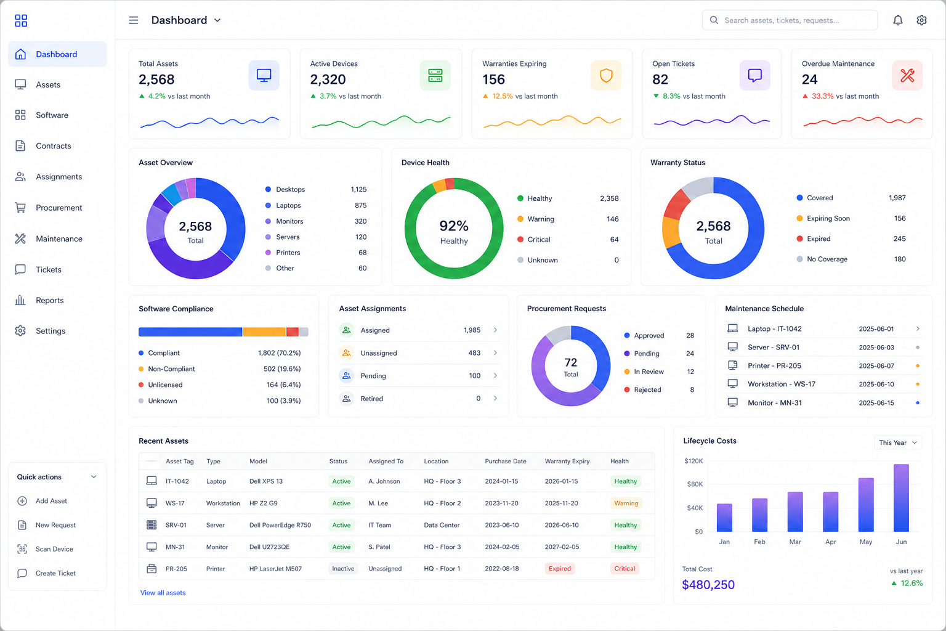
Task: Open Laptop - IT-1042 schedule chevron
Action: tap(918, 328)
